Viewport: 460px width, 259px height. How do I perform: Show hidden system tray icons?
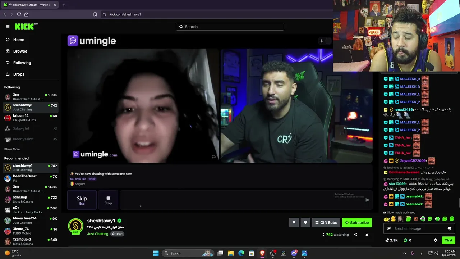404,253
